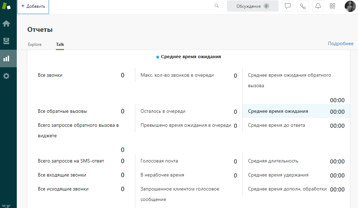The width and height of the screenshot is (358, 208).
Task: Open the Обсуждения dropdown
Action: click(252, 6)
